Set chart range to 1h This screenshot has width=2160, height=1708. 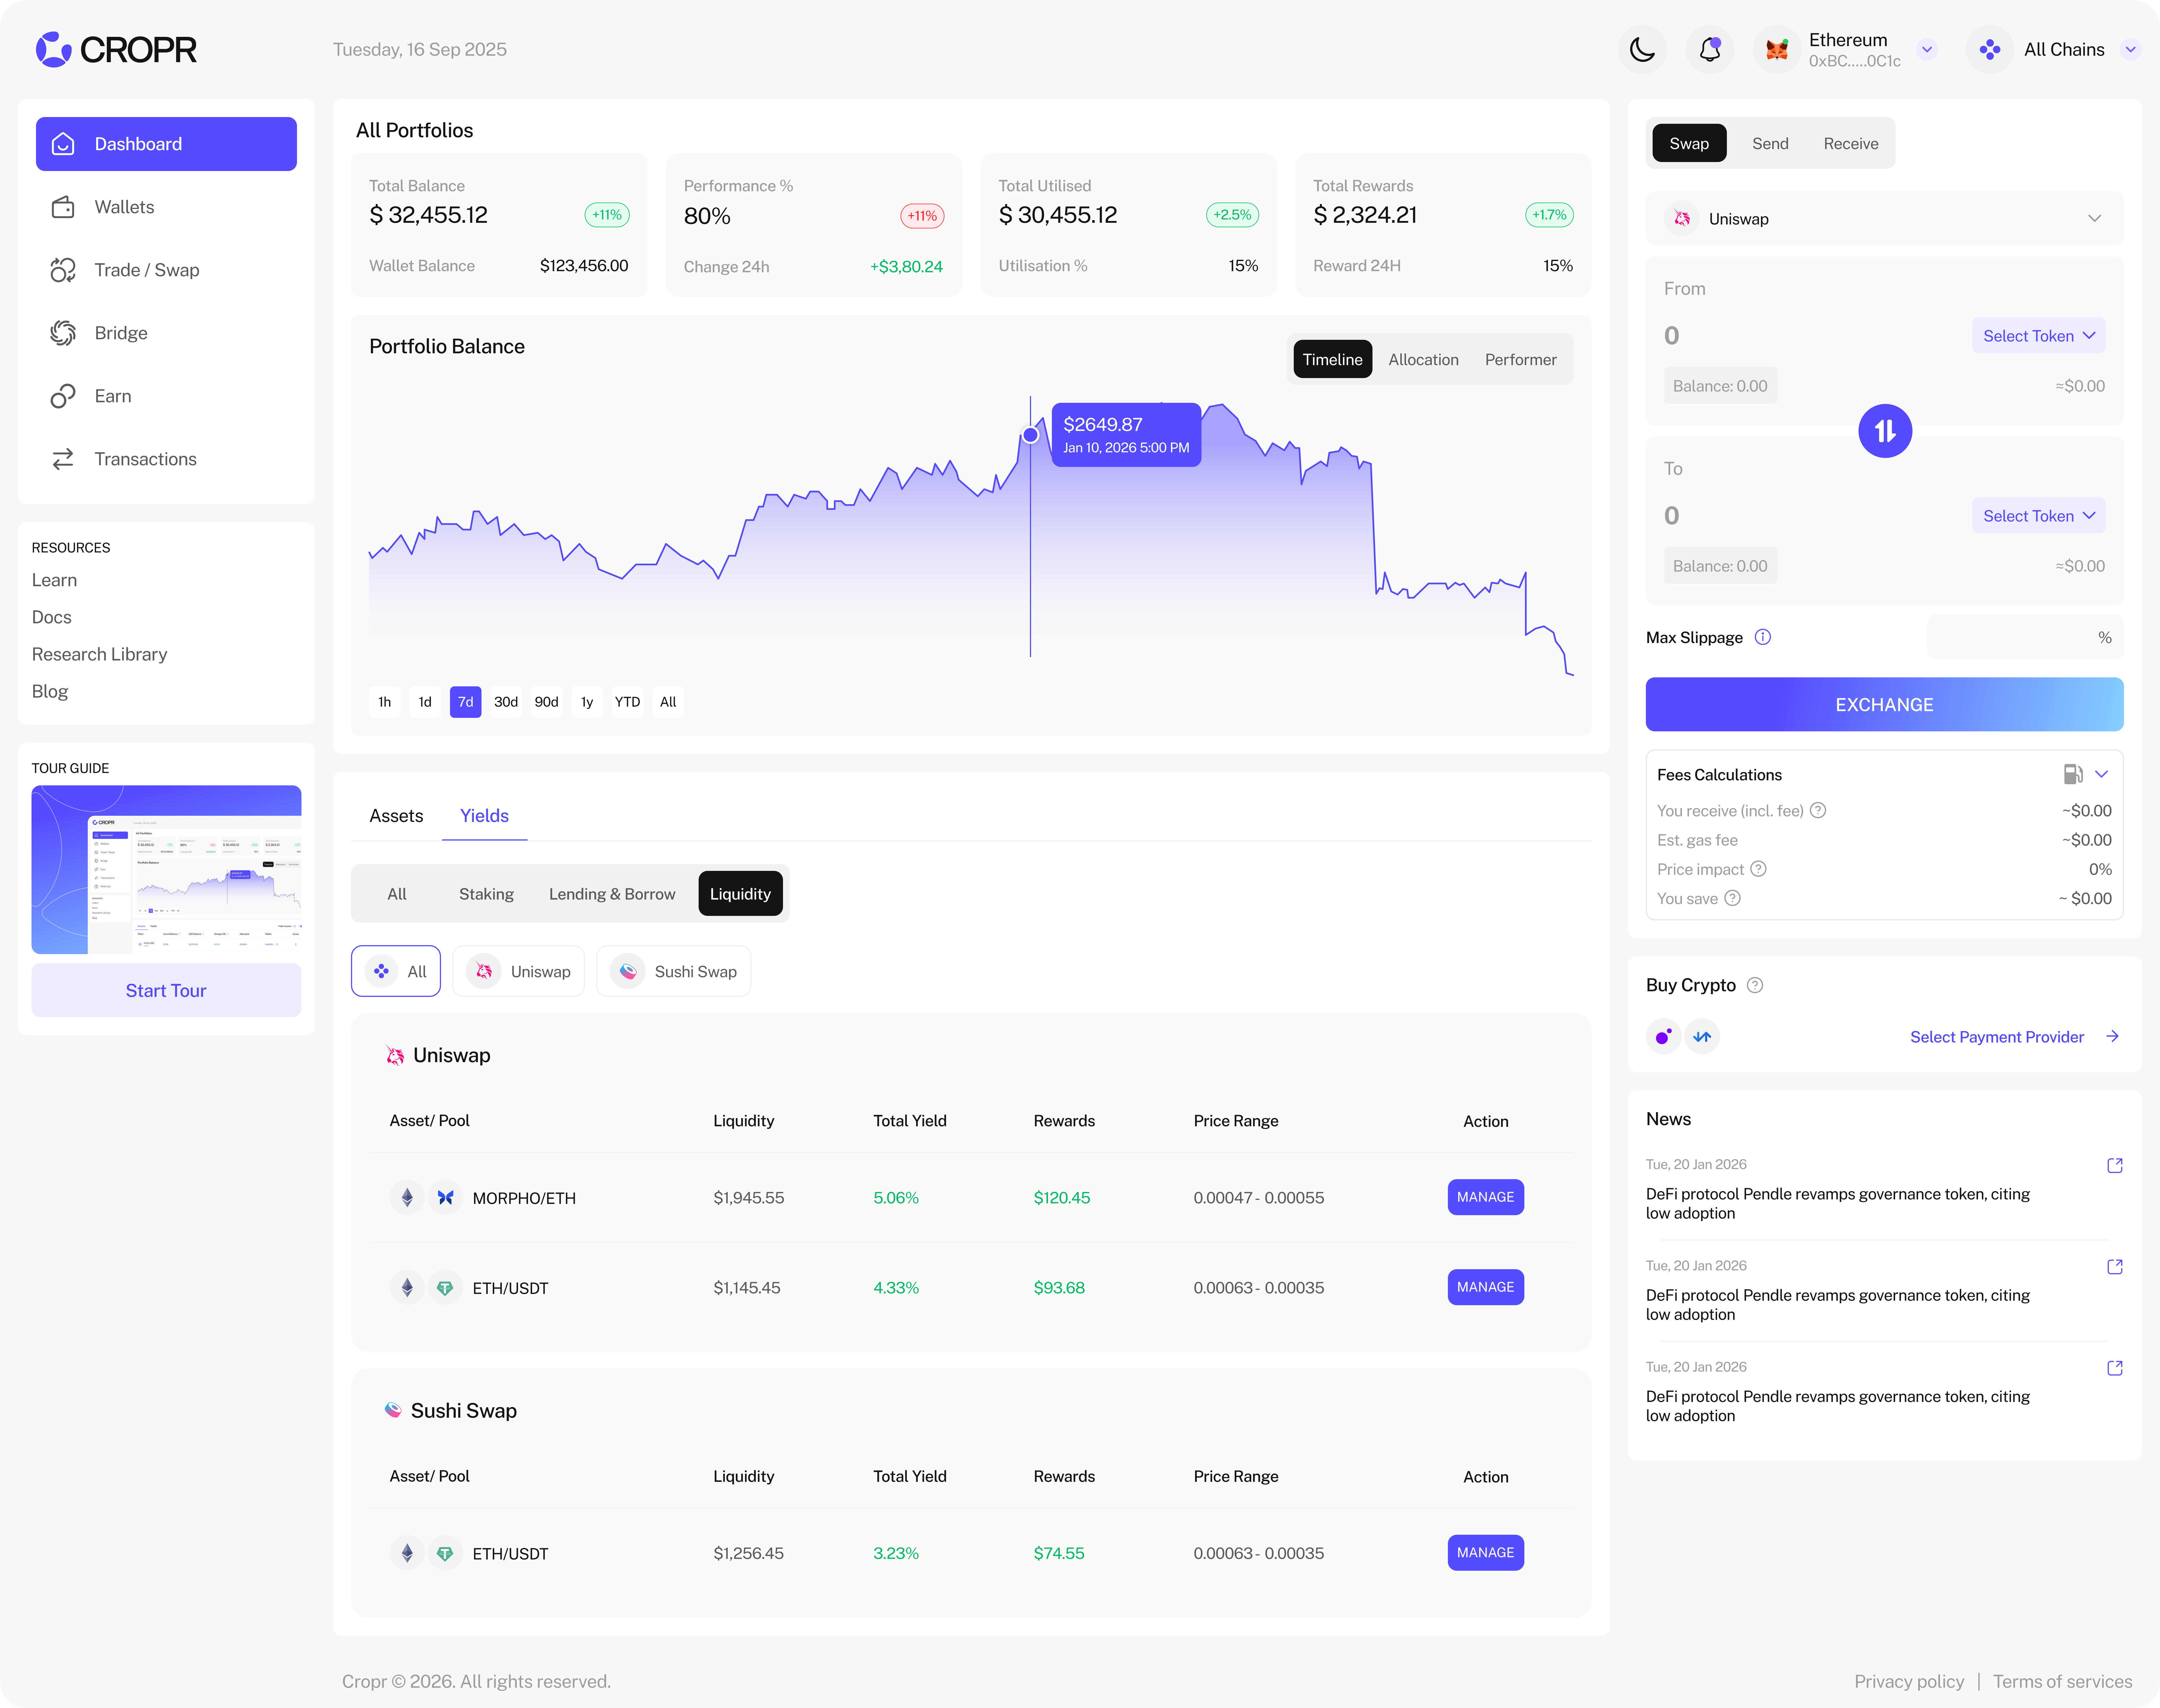coord(385,702)
